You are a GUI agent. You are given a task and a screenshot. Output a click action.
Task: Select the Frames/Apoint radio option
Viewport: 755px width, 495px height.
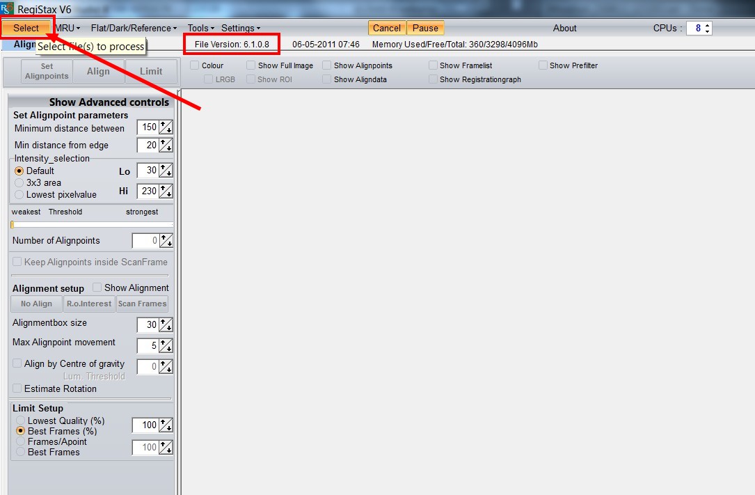click(20, 441)
